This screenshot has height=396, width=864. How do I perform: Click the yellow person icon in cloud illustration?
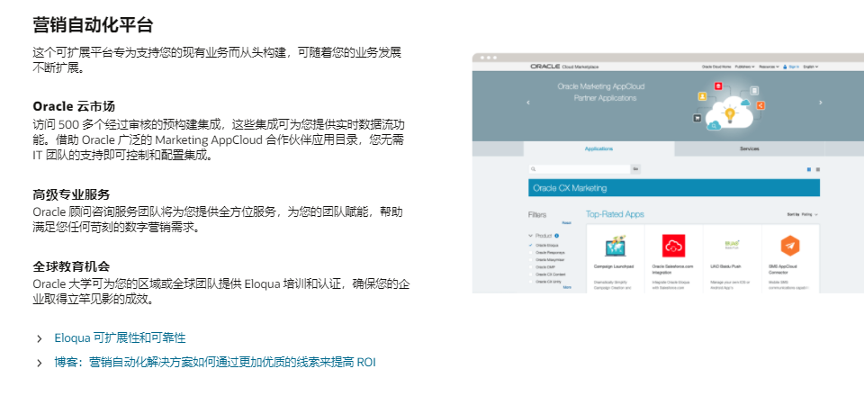pos(702,96)
